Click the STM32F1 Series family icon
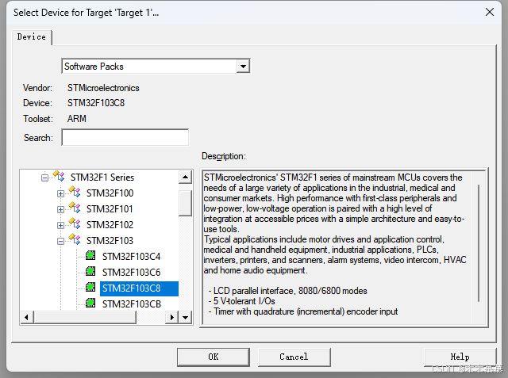Image resolution: width=508 pixels, height=378 pixels. click(59, 176)
